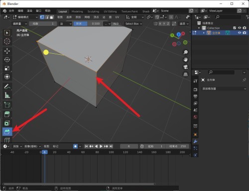Click the 结束点 250 end frame field

coord(177,146)
